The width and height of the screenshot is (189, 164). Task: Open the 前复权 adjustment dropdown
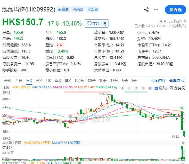click(179, 88)
